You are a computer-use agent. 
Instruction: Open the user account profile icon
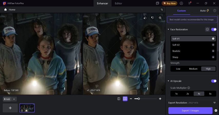(x=181, y=3)
